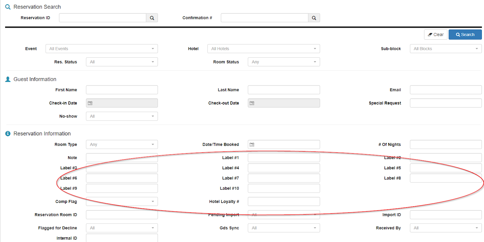Click the Label #6 input field
This screenshot has height=242, width=484.
(122, 178)
